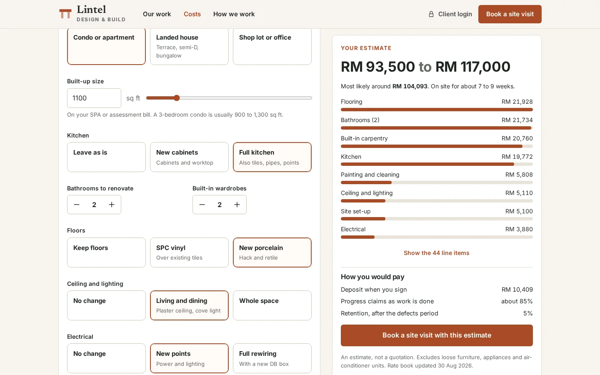Click the Kitchen RM 19,772 estimate row
Viewport: 600px width, 375px height.
coord(437,160)
